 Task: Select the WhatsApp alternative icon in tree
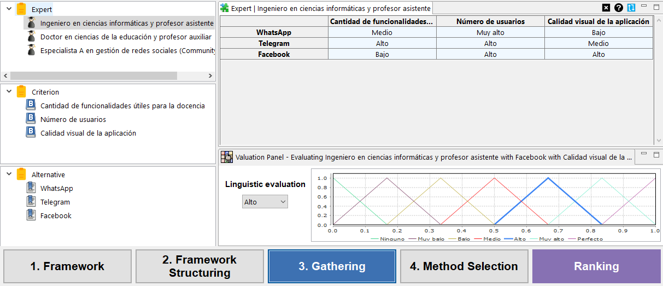pyautogui.click(x=31, y=188)
